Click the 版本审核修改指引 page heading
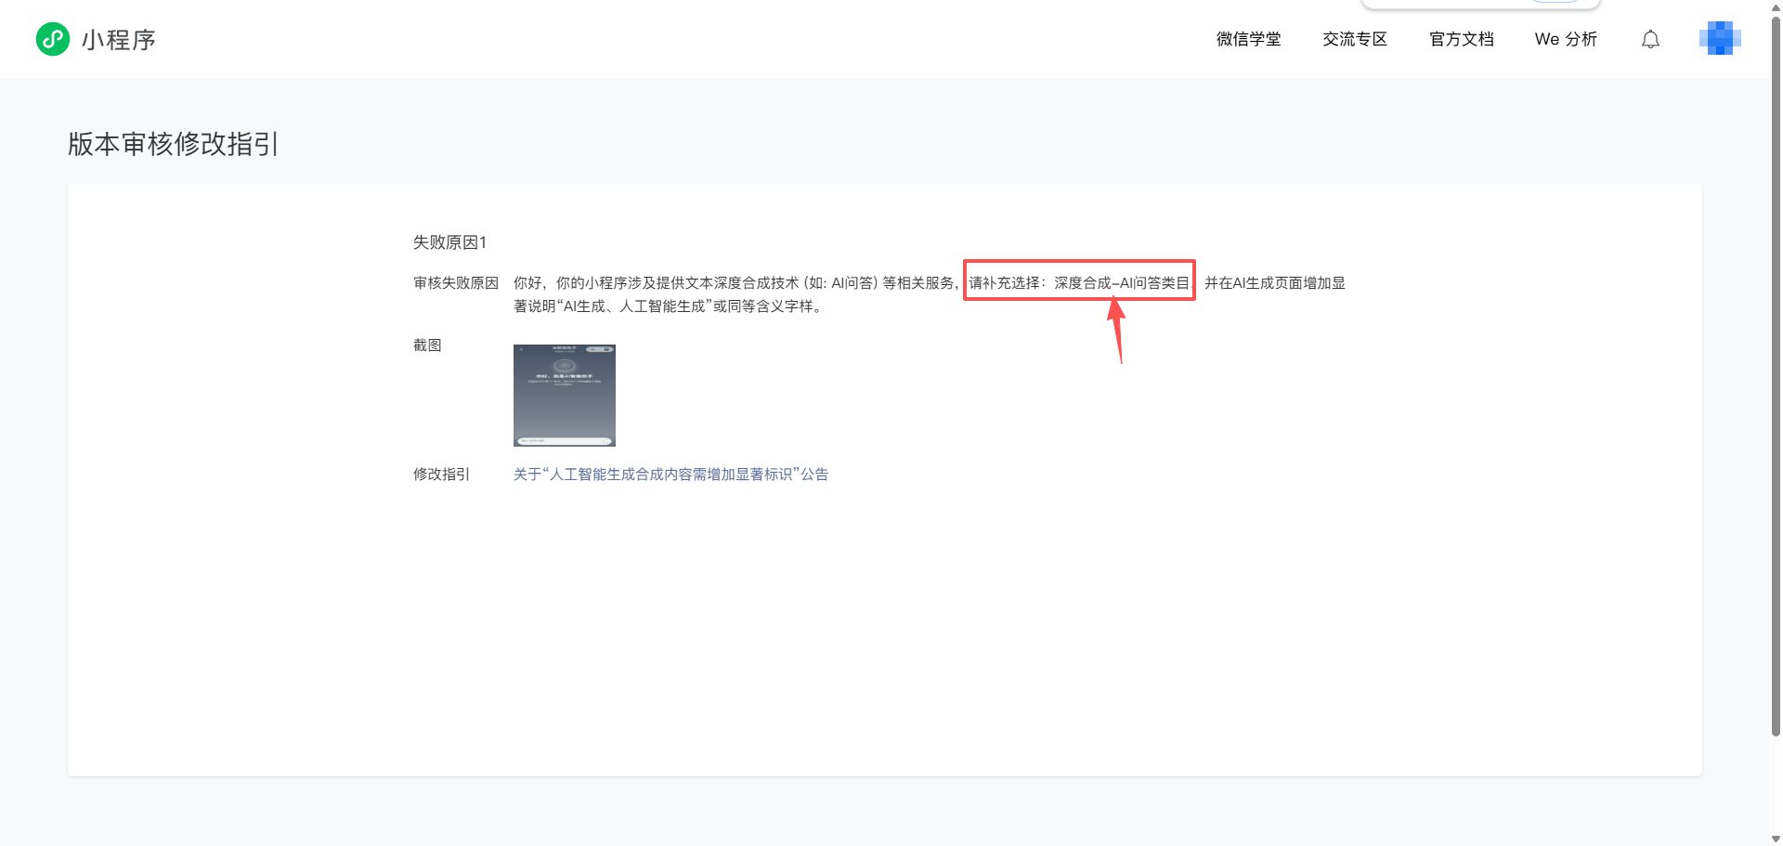This screenshot has width=1783, height=846. click(x=173, y=144)
